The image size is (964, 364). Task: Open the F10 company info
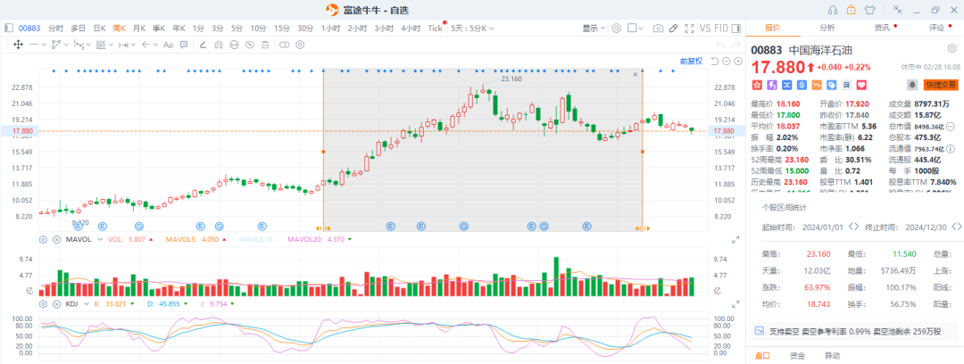coord(721,28)
